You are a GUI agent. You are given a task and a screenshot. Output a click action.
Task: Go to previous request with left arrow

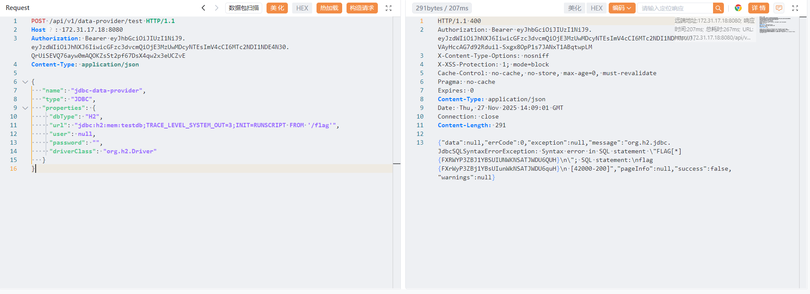click(203, 8)
